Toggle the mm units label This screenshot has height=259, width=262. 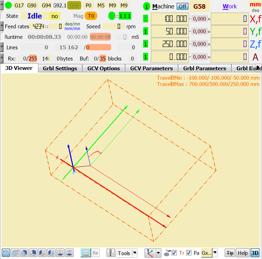[x=255, y=5]
